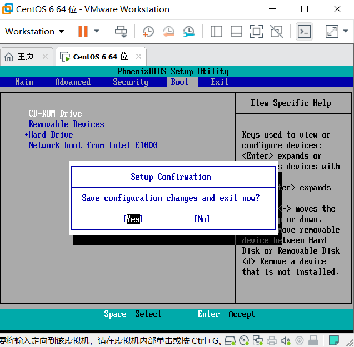
Task: Click the Setup Confirmation dialog title
Action: [171, 177]
